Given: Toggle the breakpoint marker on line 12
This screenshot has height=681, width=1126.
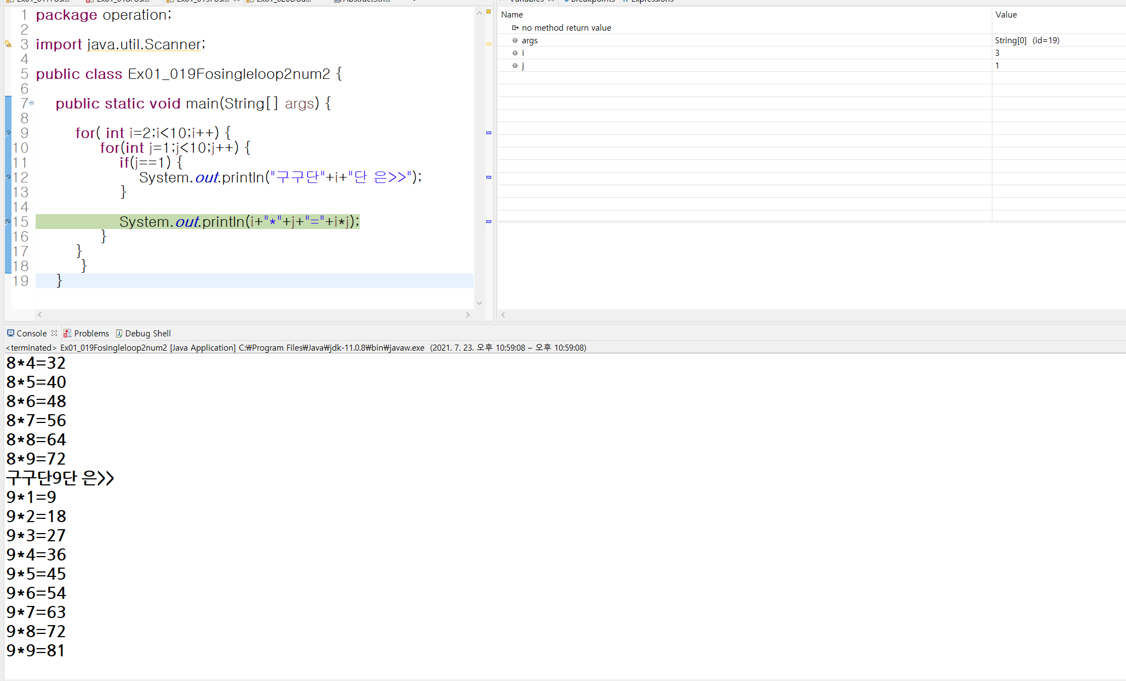Looking at the screenshot, I should pyautogui.click(x=8, y=177).
